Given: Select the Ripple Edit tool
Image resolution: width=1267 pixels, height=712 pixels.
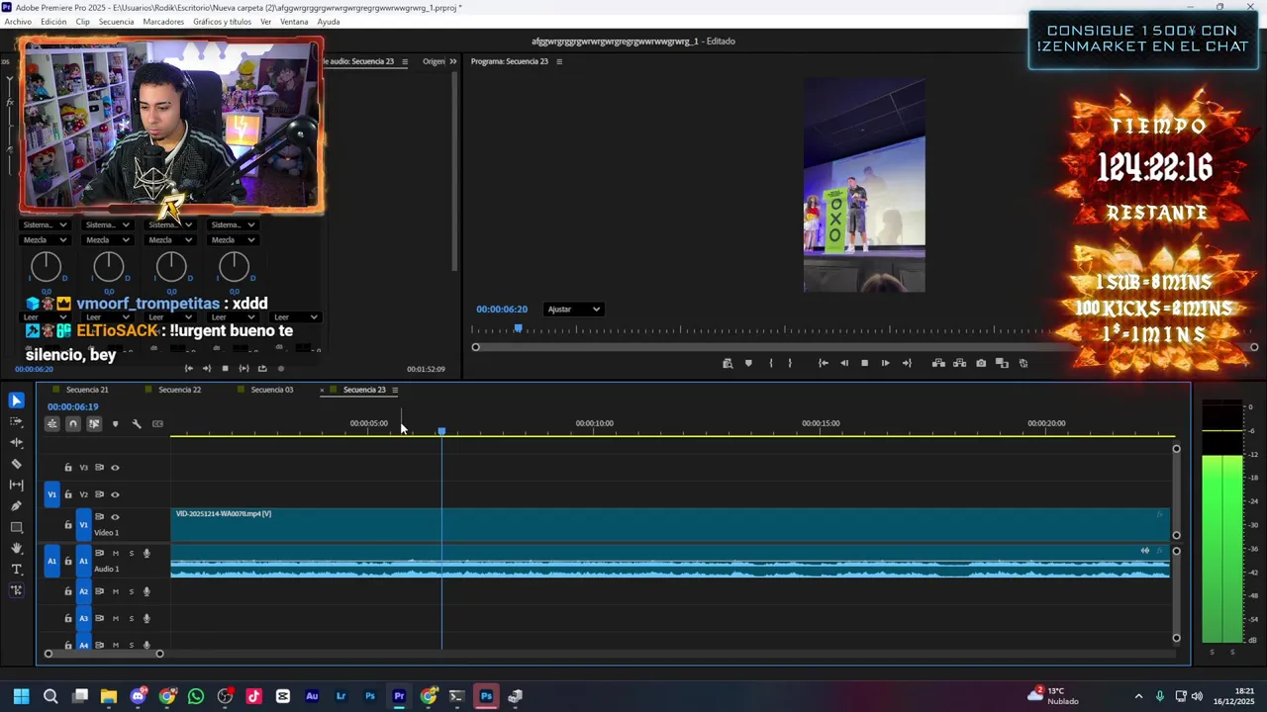Looking at the screenshot, I should click(x=16, y=442).
